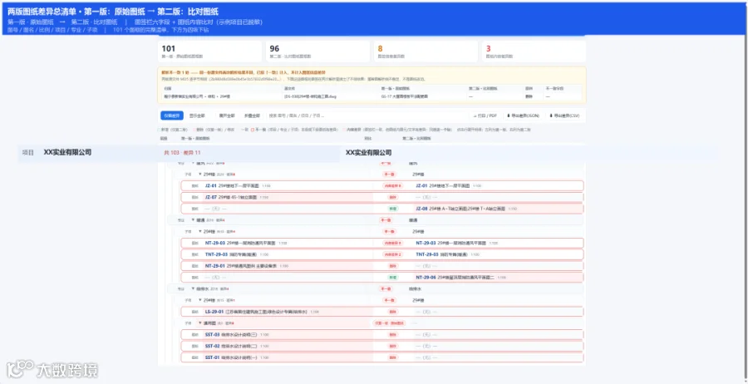Viewport: 748px width, 384px height.
Task: Export differences as CSV
Action: coord(564,116)
